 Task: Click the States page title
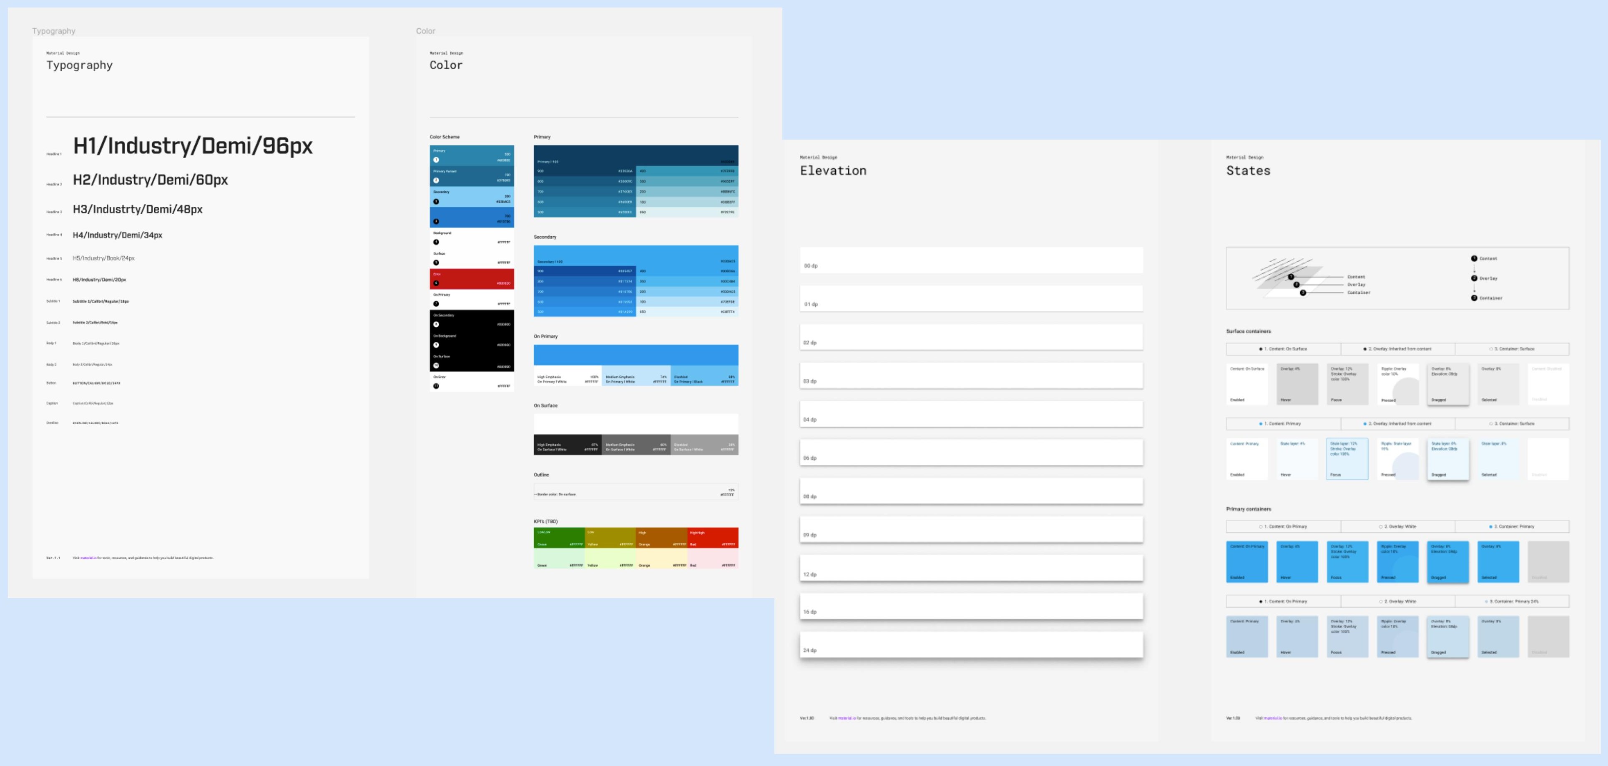[1249, 170]
